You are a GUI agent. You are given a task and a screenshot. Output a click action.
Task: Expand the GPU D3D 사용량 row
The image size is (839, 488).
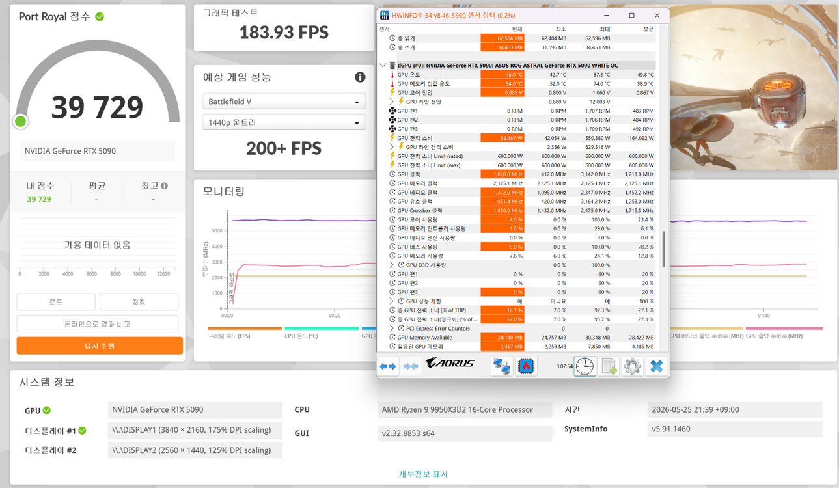click(392, 265)
